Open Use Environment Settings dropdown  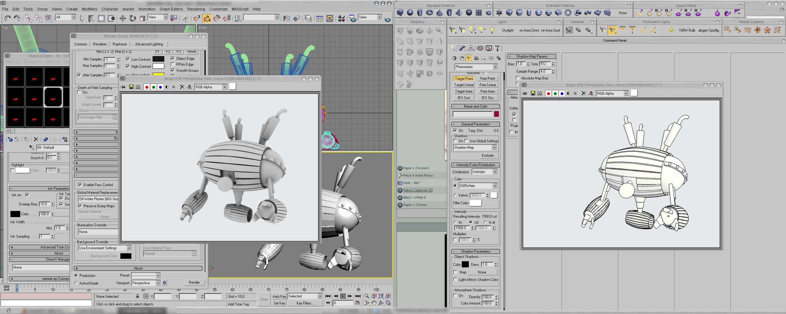click(x=105, y=248)
